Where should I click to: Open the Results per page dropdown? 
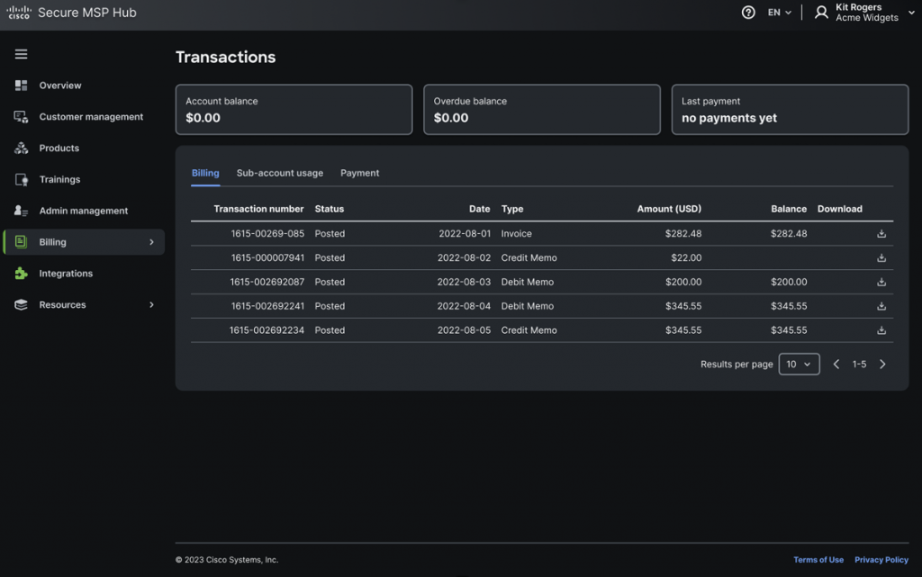click(x=799, y=365)
